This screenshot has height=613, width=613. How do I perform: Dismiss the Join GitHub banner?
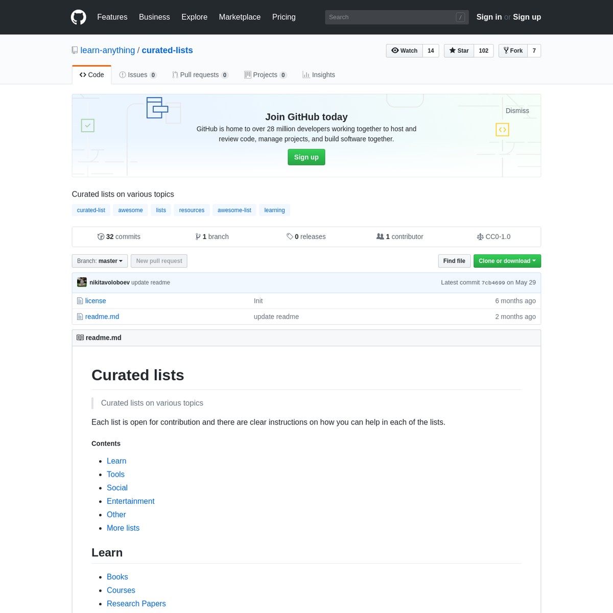[517, 111]
